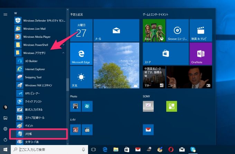The image size is (235, 154).
Task: Open clapperboard tile under エンタメ group
Action: click(87, 130)
